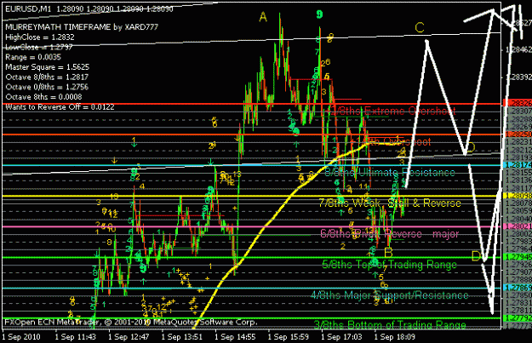Viewport: 532px width, 343px height.
Task: Click the EURUSD,M1 chart title text
Action: [x=28, y=9]
